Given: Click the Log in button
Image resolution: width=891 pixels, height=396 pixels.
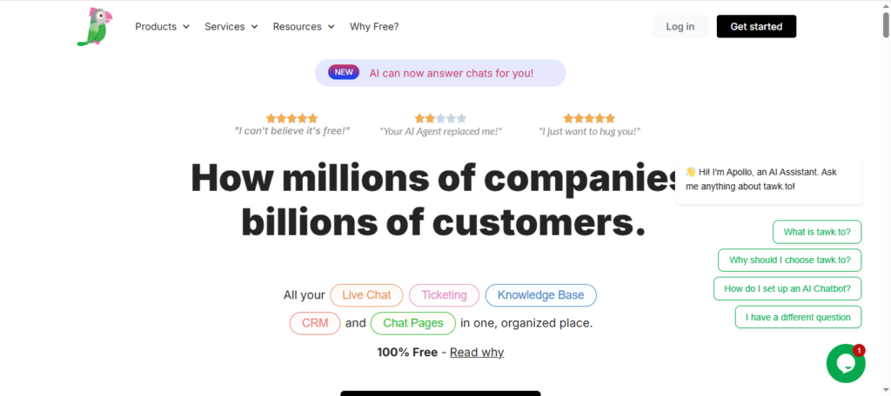Looking at the screenshot, I should pyautogui.click(x=680, y=27).
